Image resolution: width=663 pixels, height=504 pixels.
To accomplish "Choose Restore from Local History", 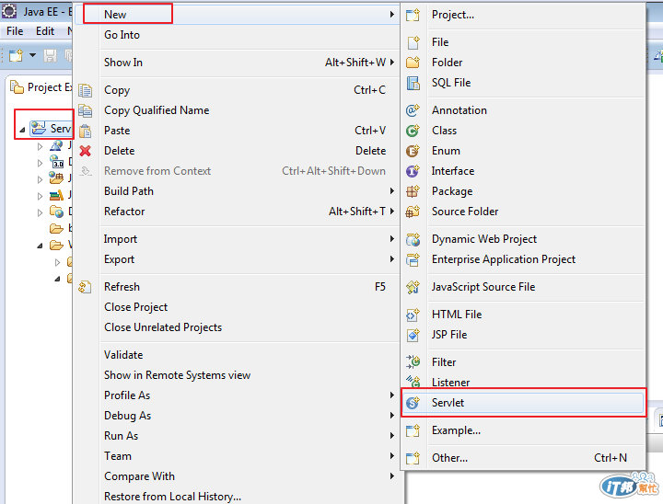I will tap(237, 496).
